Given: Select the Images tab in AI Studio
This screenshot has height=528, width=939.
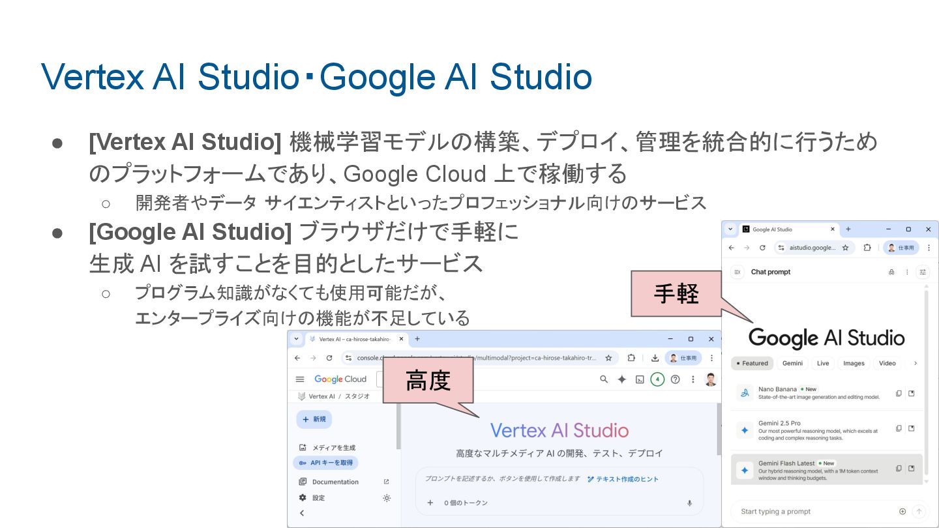Looking at the screenshot, I should pos(854,363).
